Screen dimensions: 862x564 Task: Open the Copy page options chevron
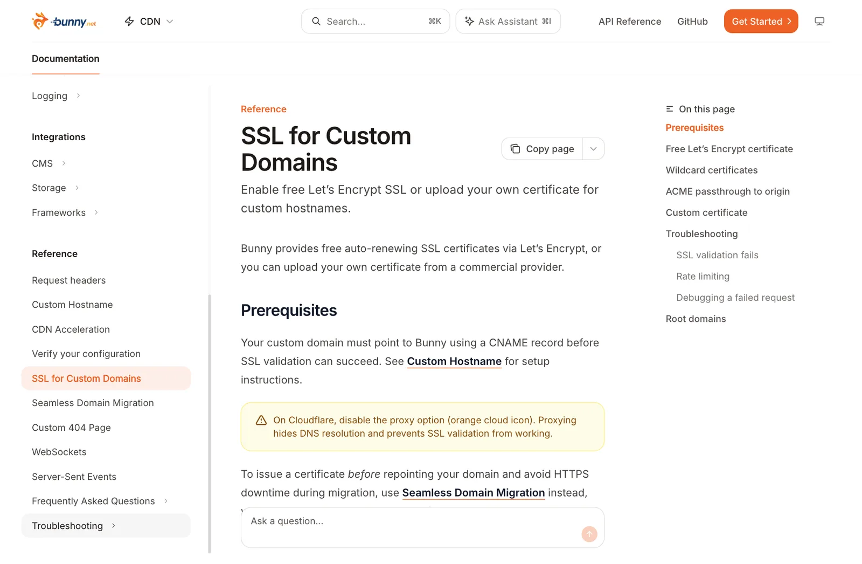pos(593,149)
